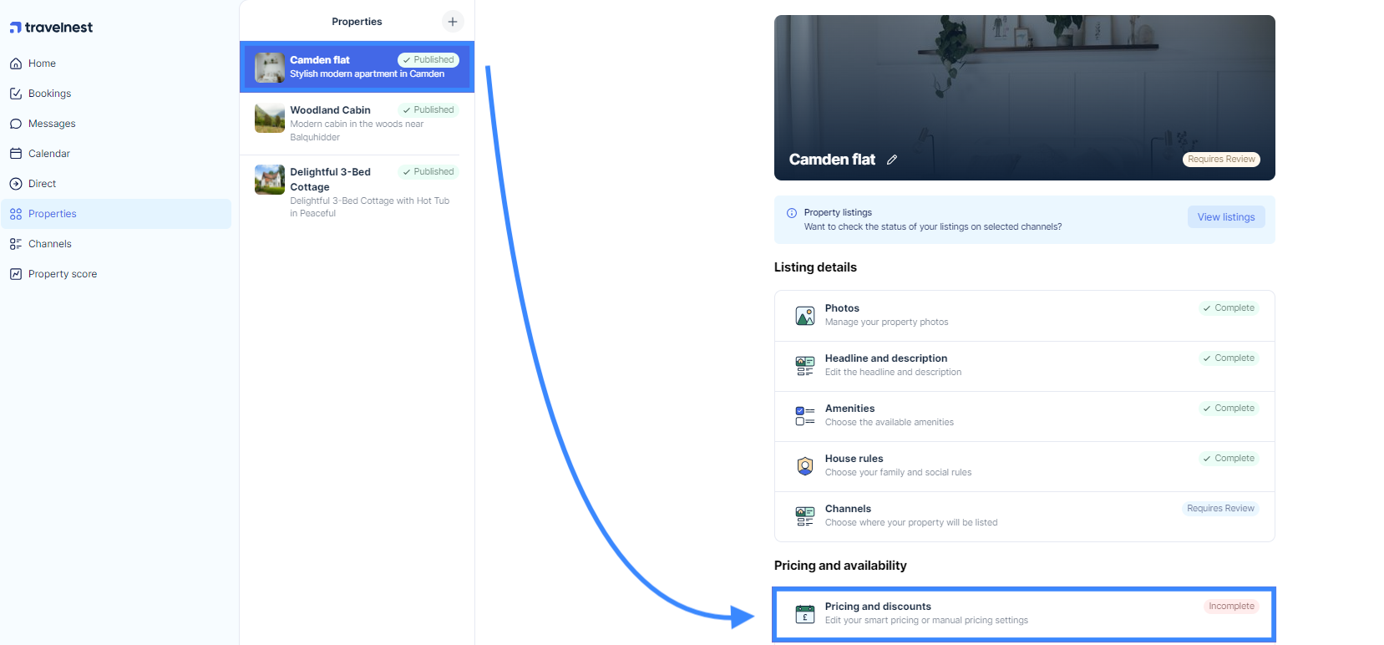Click the Amenities checklist icon
The width and height of the screenshot is (1384, 645).
805,416
